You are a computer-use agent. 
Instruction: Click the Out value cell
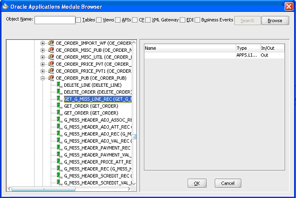coord(272,55)
